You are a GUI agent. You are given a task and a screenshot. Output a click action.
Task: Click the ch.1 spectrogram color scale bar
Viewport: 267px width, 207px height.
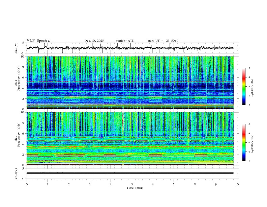pyautogui.click(x=244, y=87)
